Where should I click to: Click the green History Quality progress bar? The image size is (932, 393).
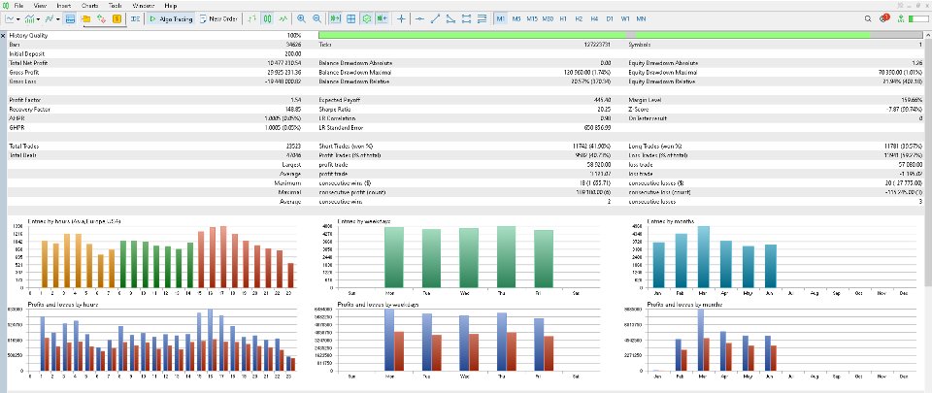point(594,35)
